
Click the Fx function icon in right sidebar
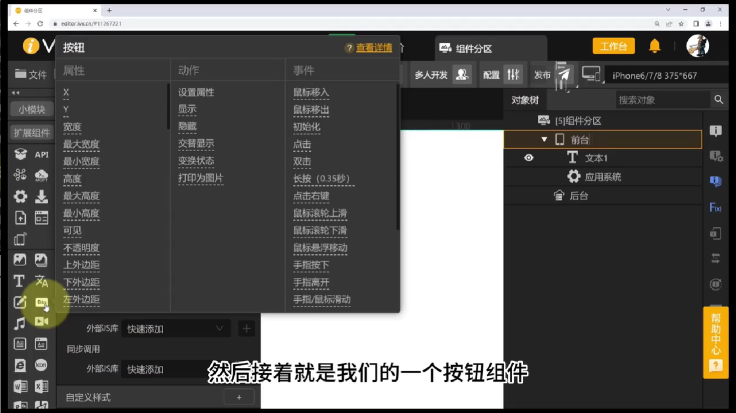(x=715, y=207)
